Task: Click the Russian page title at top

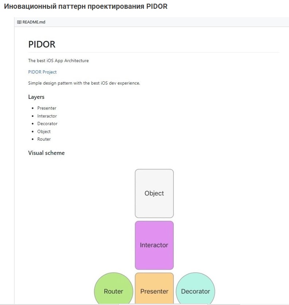Action: coord(86,7)
